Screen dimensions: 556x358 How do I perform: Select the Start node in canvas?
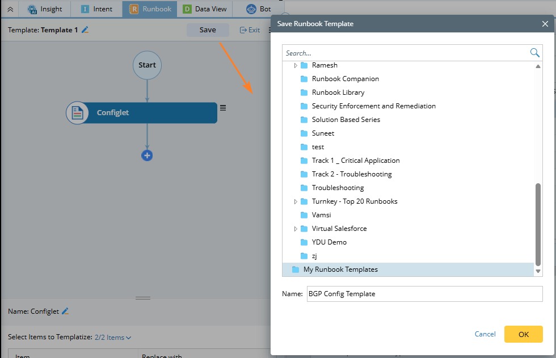click(147, 65)
